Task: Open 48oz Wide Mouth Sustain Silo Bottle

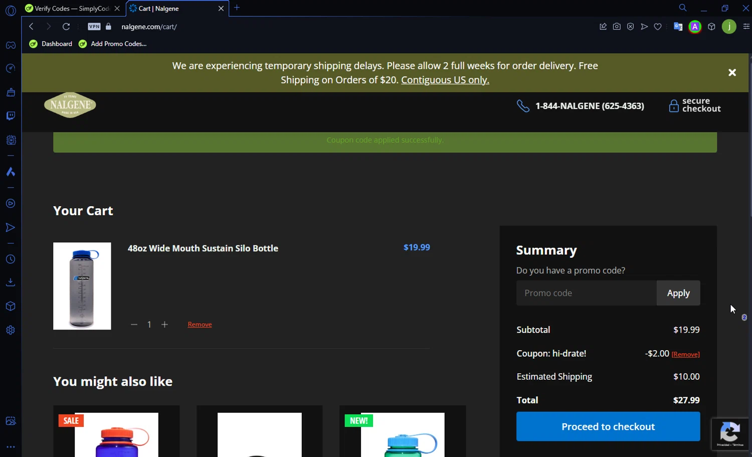Action: point(203,248)
